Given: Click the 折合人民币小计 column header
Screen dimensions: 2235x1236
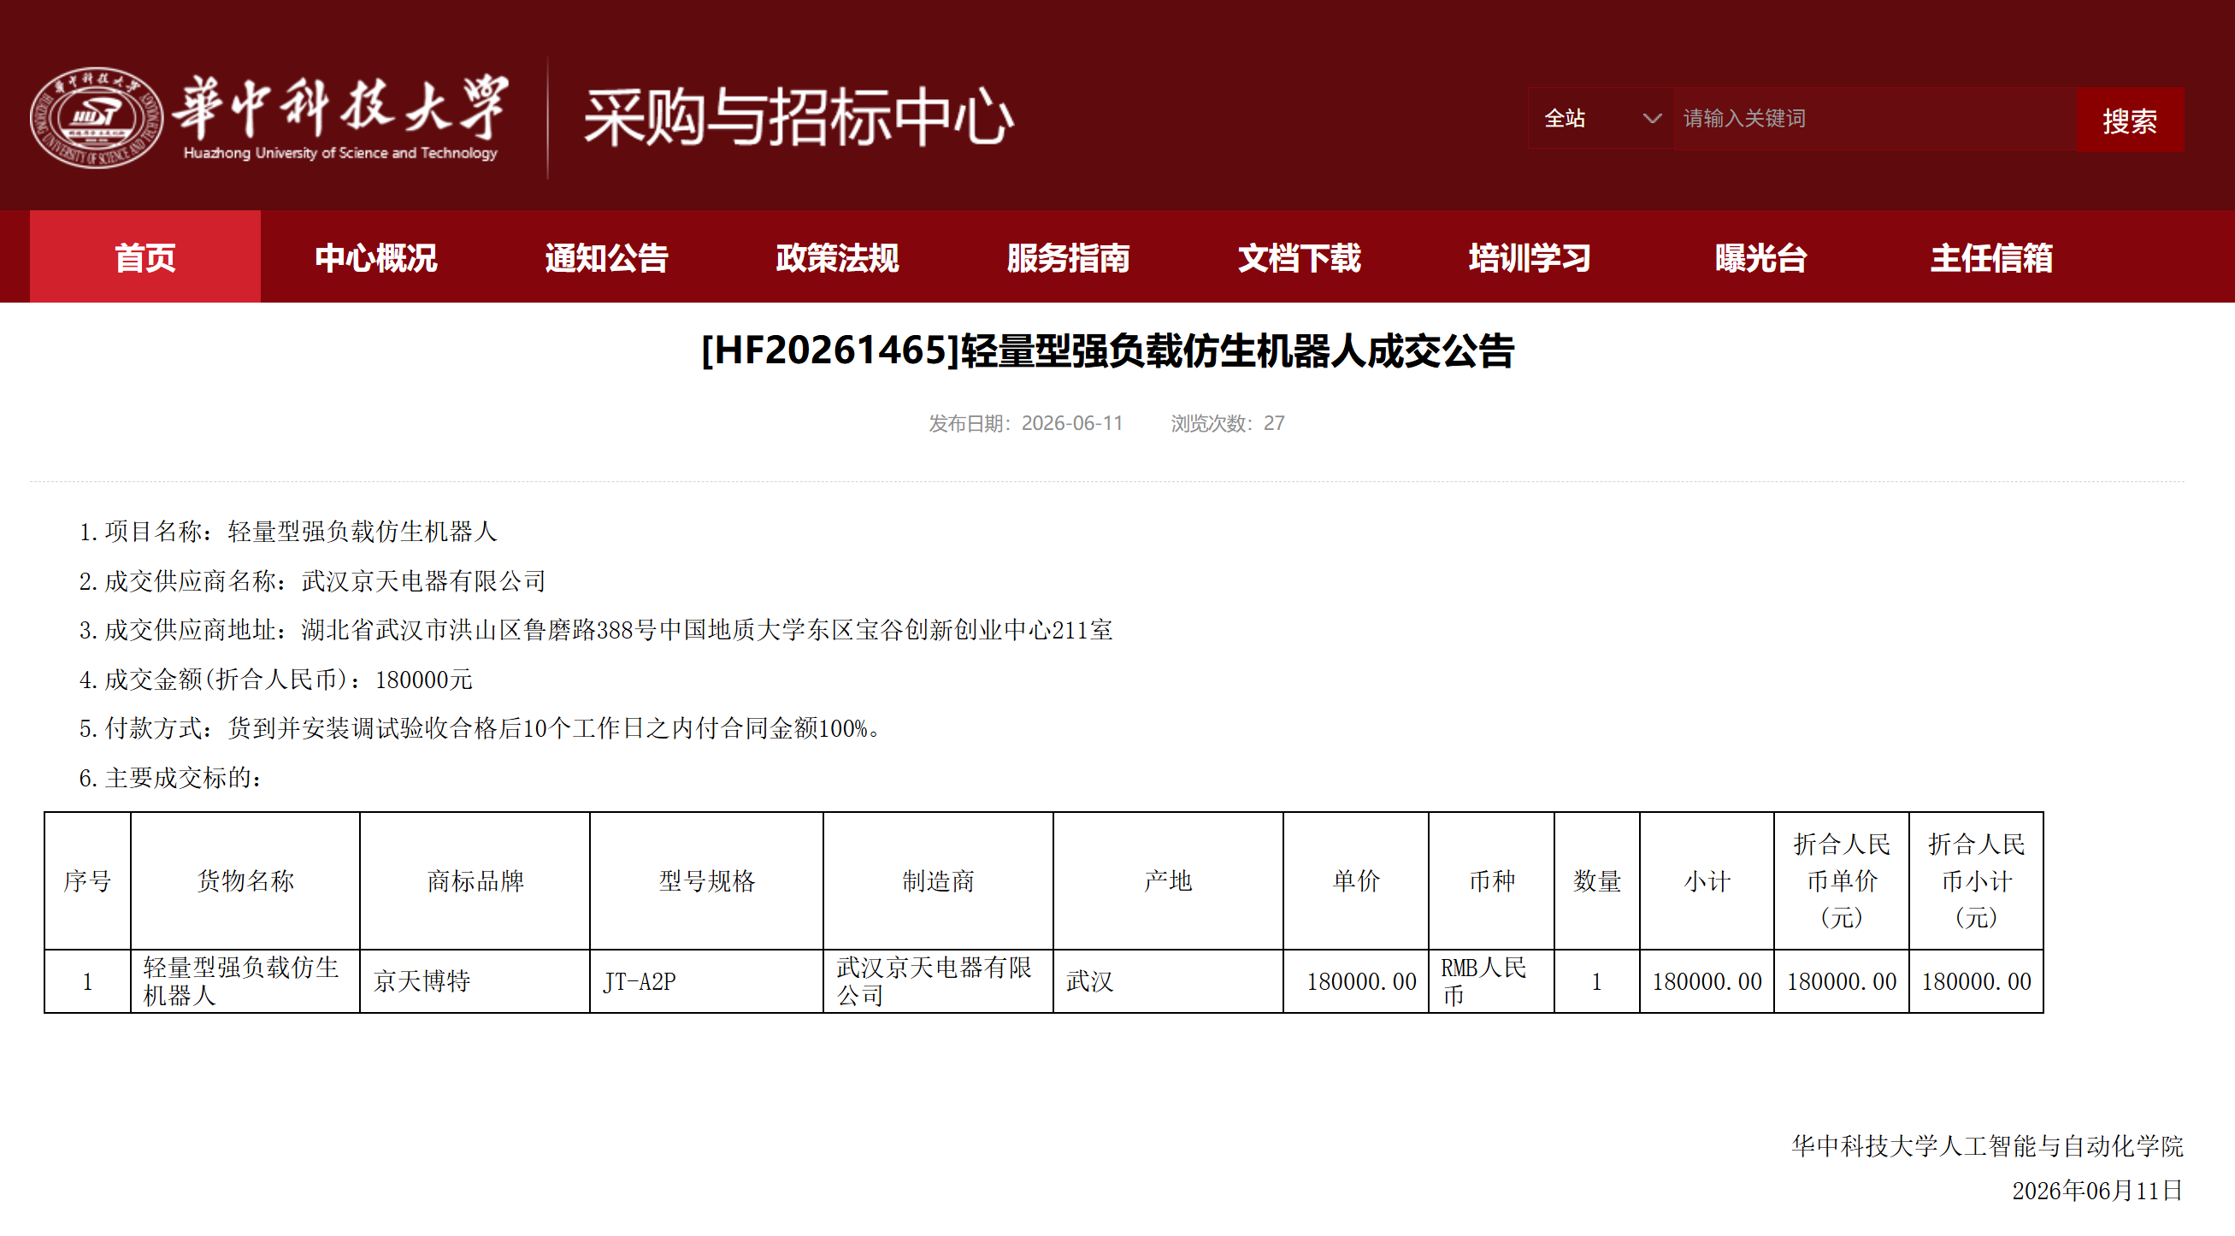Looking at the screenshot, I should (x=1977, y=881).
